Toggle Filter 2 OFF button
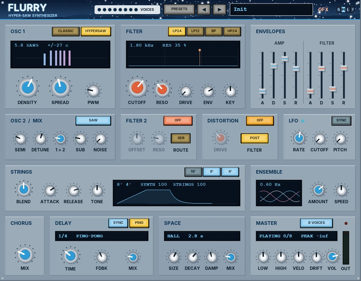 click(178, 120)
